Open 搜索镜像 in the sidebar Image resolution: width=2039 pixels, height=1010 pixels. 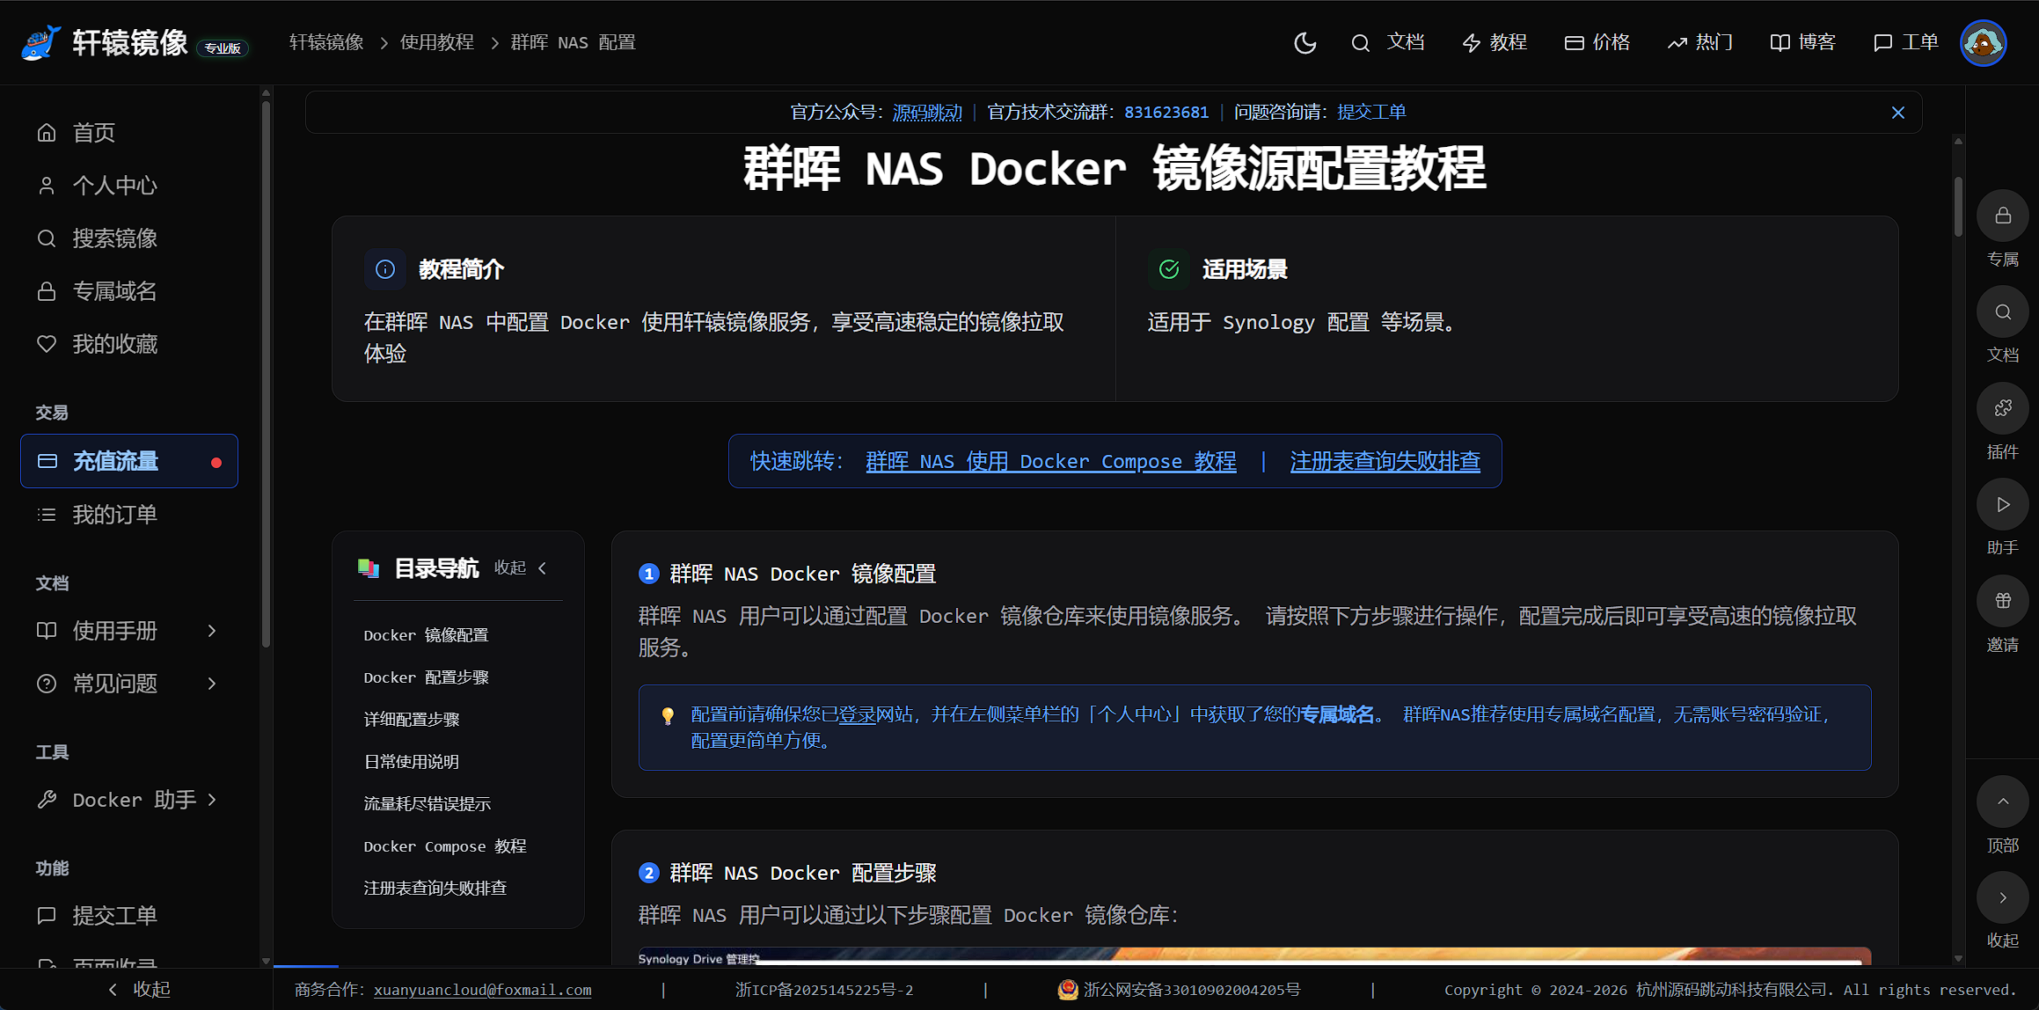click(129, 238)
